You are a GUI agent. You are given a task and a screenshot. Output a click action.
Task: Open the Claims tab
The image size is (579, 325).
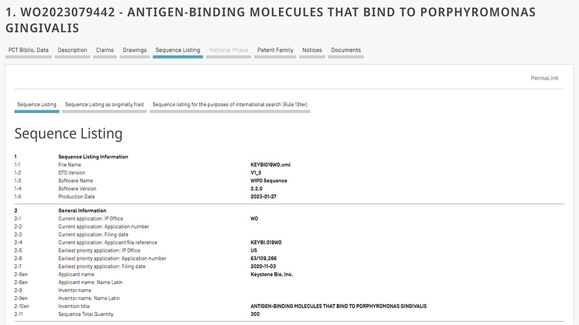coord(105,50)
